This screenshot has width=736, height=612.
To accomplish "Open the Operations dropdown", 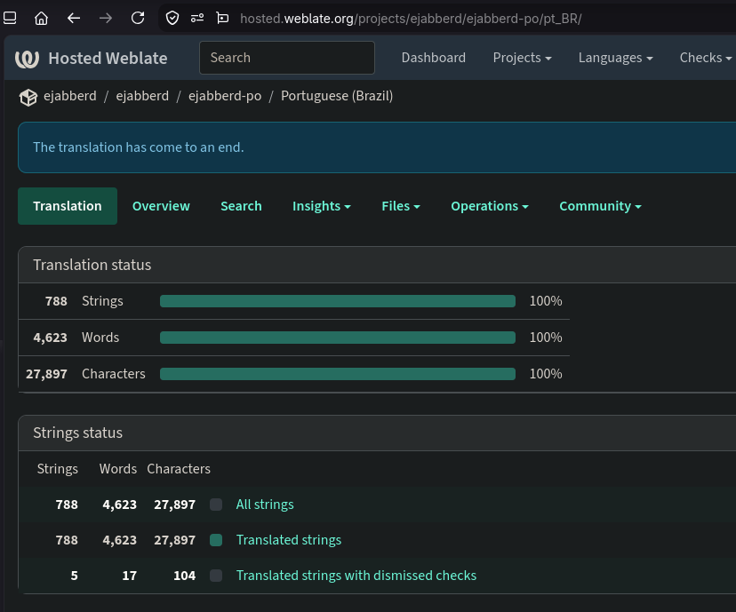I will click(490, 206).
